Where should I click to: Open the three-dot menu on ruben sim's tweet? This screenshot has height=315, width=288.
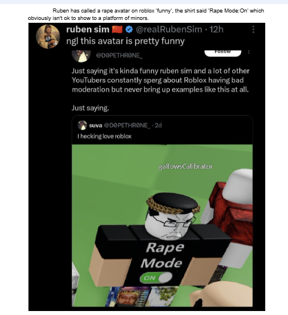pos(253,29)
